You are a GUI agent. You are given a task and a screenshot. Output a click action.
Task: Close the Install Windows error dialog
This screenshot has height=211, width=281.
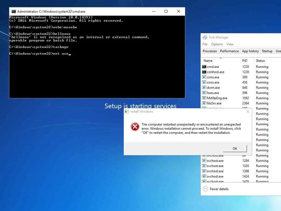click(x=248, y=112)
